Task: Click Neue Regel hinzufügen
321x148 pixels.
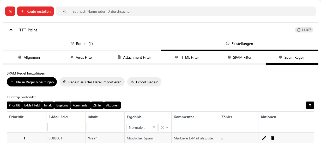Action: click(32, 82)
